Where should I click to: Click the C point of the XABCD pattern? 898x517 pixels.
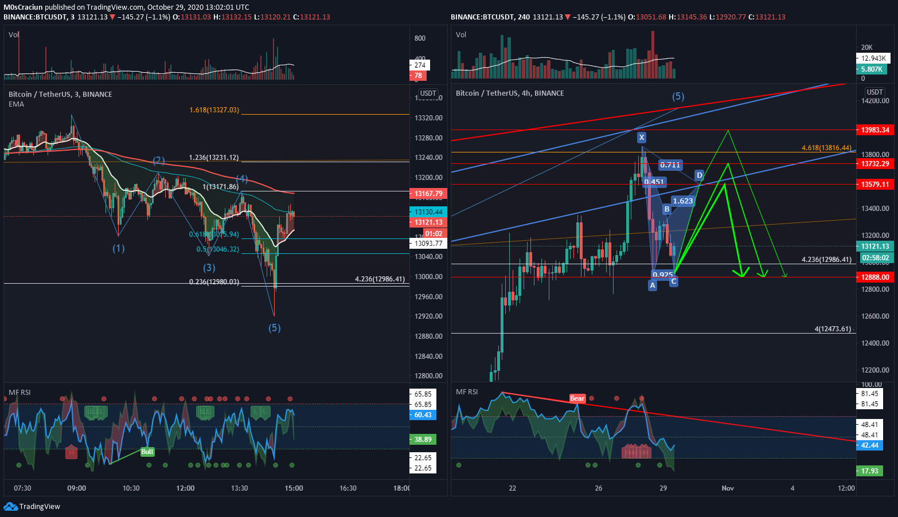pos(674,281)
